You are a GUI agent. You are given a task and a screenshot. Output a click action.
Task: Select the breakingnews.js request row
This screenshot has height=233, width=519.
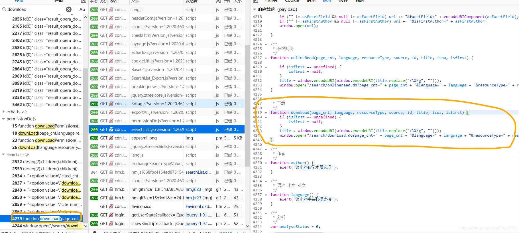[x=166, y=87]
